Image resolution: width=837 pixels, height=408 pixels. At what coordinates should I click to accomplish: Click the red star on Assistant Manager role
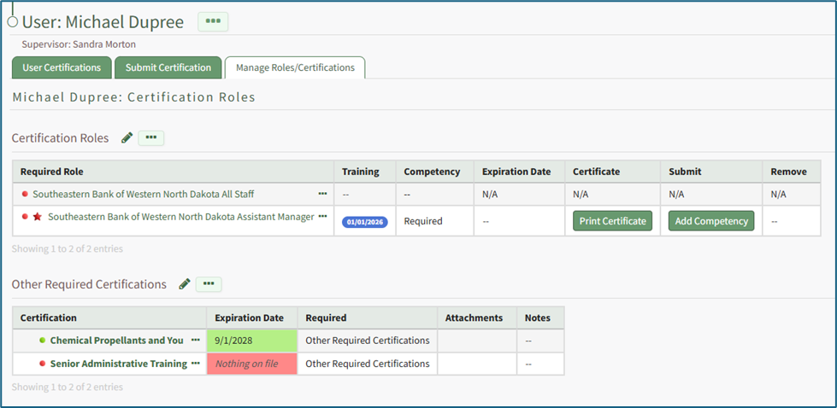(x=37, y=218)
